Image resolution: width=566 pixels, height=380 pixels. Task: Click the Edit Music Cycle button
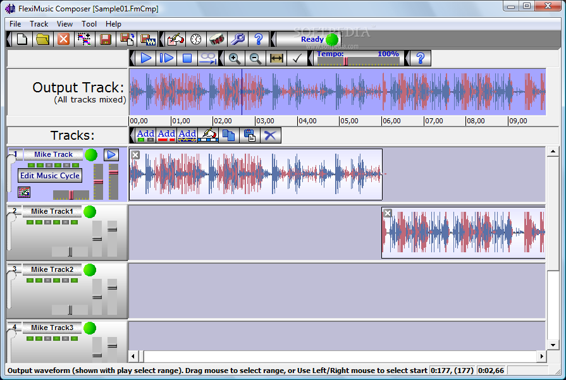[x=50, y=176]
